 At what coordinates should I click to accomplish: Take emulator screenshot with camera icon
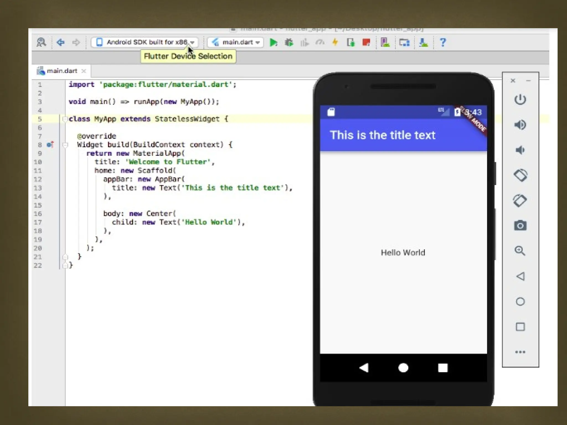click(520, 226)
